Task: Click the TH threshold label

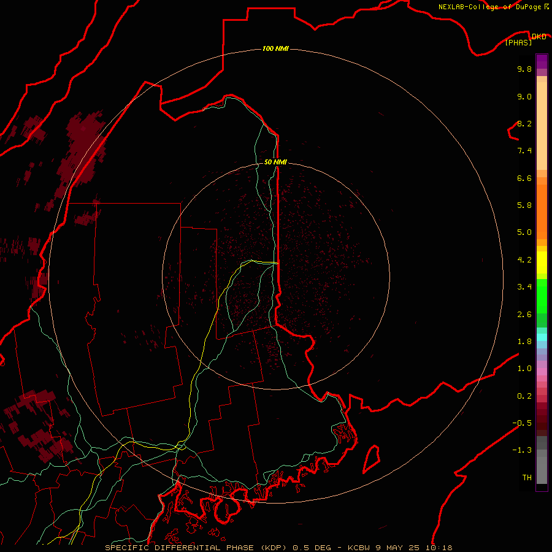Action: (x=527, y=478)
